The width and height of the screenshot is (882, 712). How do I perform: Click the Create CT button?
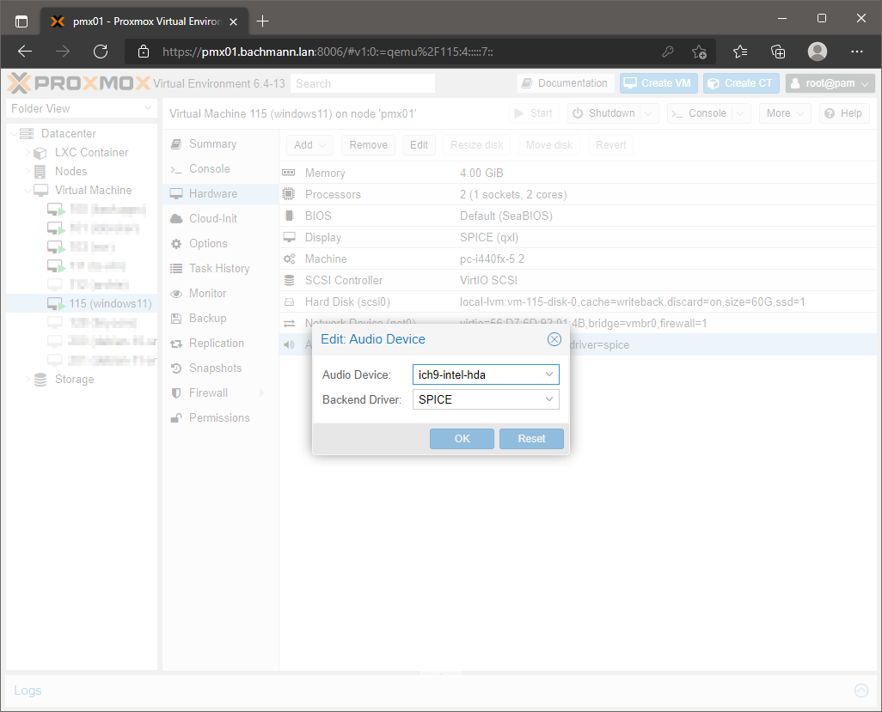tap(741, 83)
